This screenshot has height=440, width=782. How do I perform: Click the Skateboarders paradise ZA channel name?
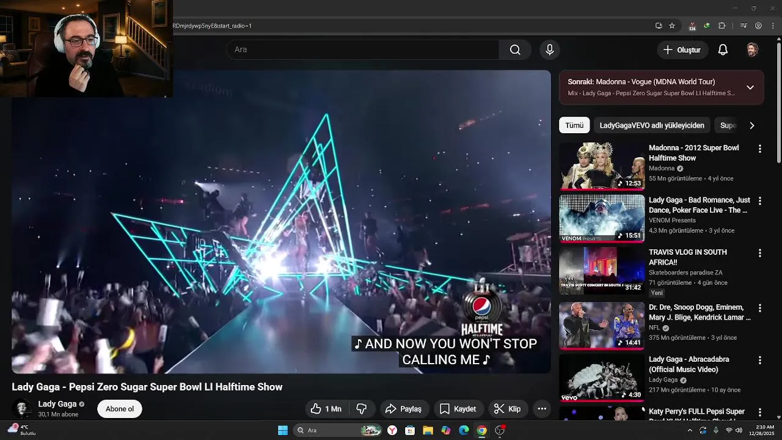point(685,273)
